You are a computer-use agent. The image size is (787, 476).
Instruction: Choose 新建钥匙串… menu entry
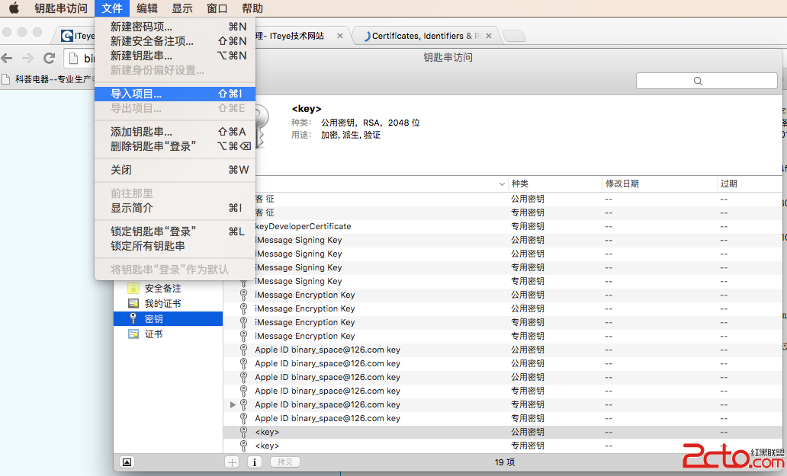click(x=141, y=56)
